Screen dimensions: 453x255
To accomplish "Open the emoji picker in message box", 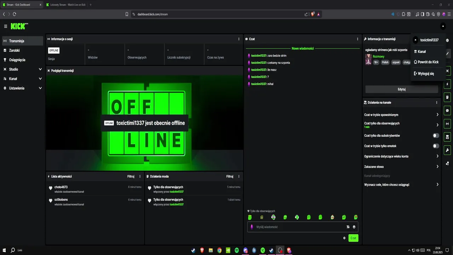I will tap(354, 227).
